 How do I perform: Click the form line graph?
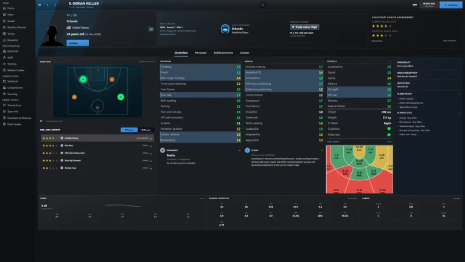tap(122, 205)
